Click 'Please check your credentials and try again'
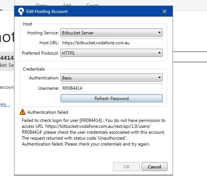207x195 pixels. click(107, 144)
